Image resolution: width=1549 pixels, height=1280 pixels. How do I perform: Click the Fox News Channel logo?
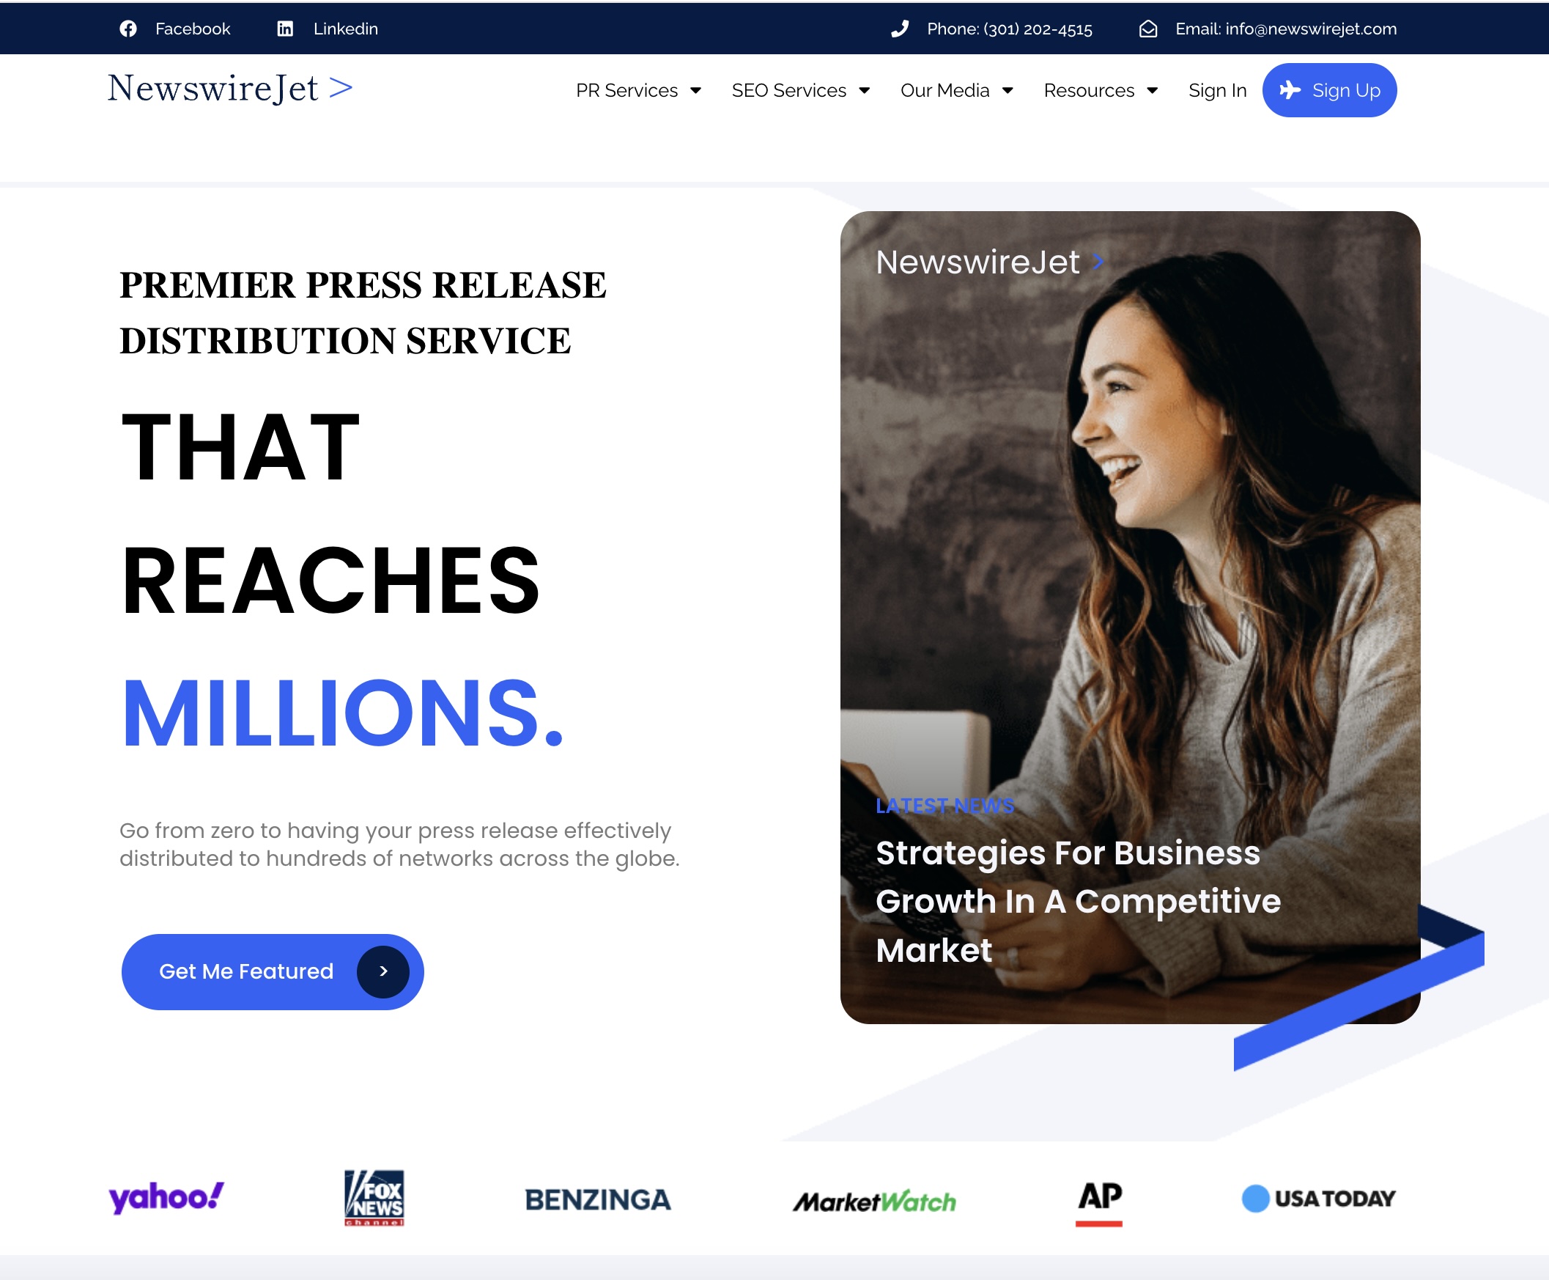point(374,1197)
